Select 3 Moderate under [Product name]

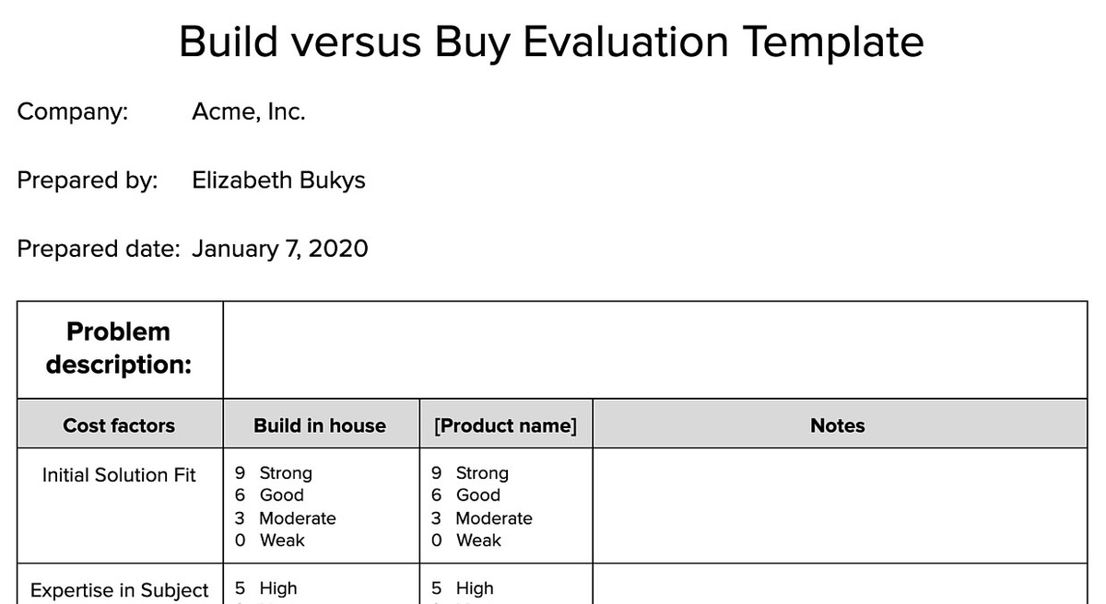pyautogui.click(x=482, y=518)
